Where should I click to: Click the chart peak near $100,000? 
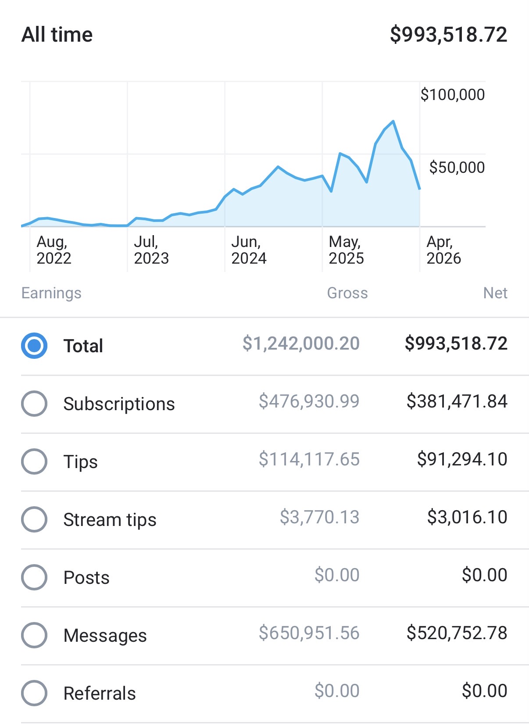393,121
